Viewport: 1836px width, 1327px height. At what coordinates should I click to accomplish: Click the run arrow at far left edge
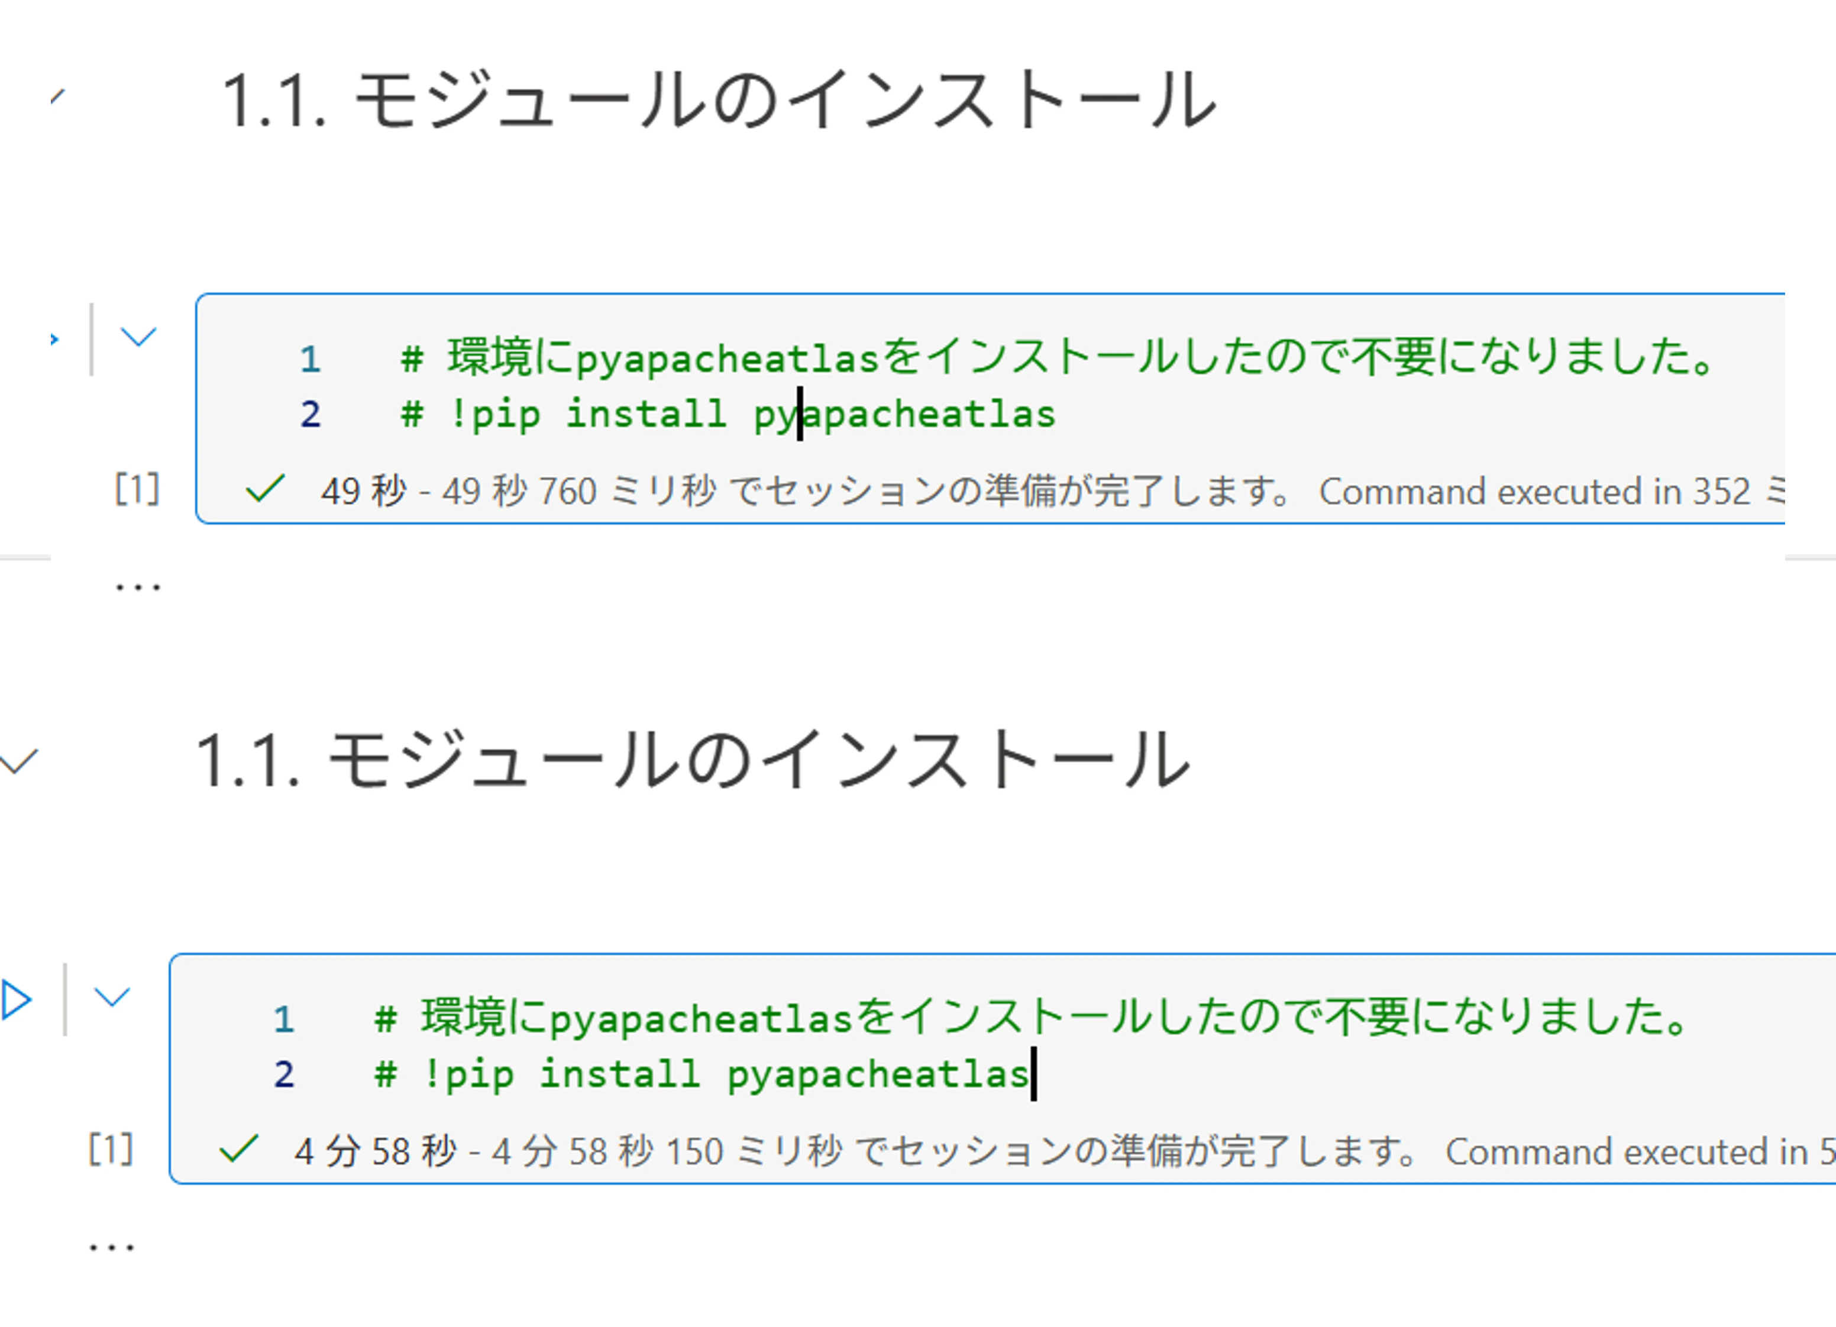click(x=16, y=998)
